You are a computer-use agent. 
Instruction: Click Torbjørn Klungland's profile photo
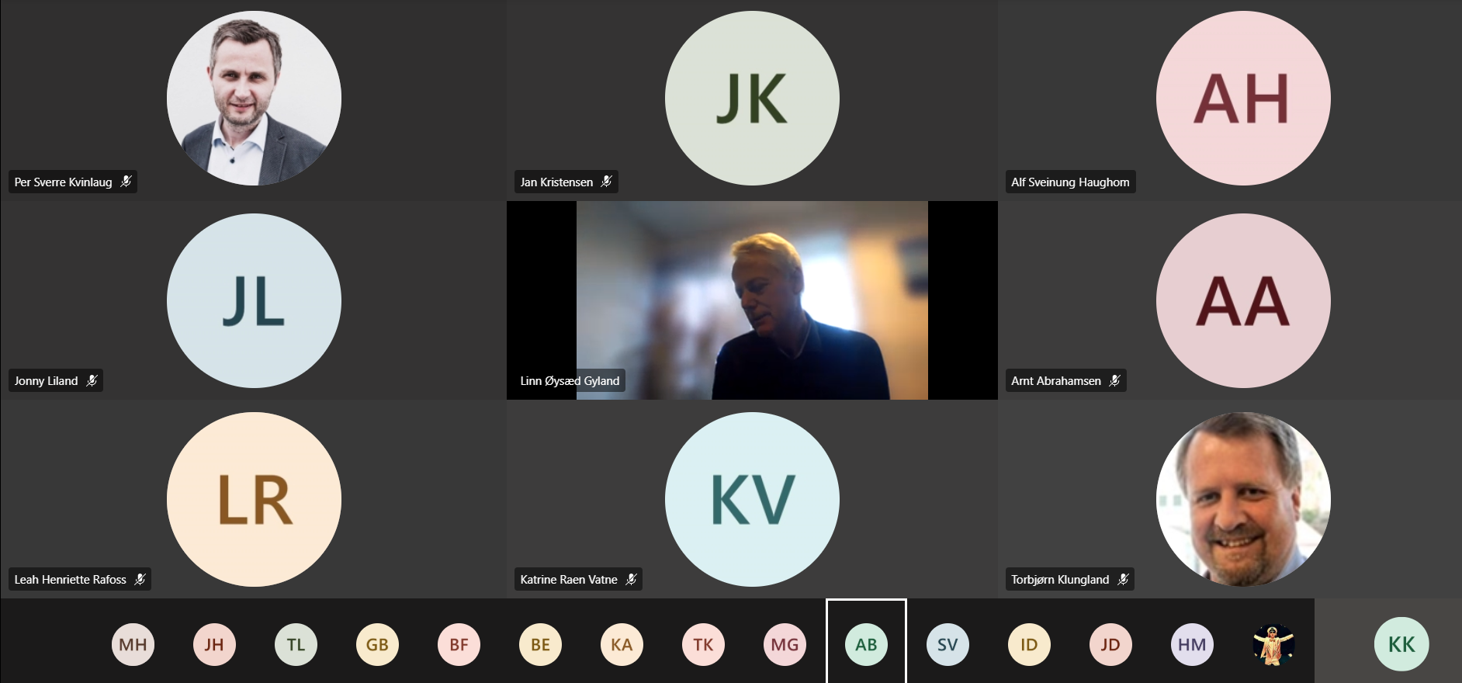[1243, 499]
